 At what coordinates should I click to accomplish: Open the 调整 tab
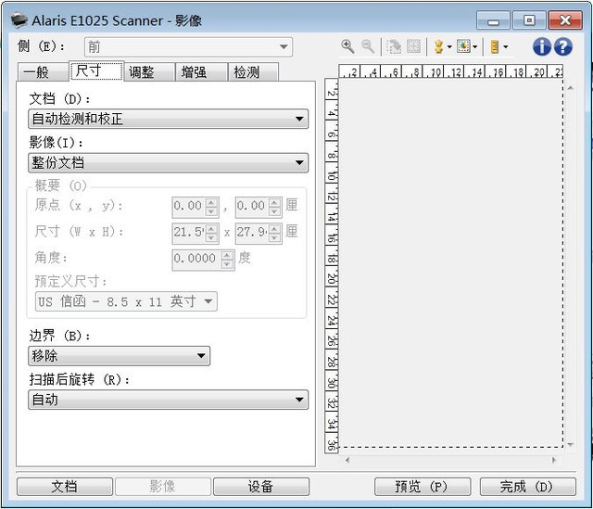(149, 72)
